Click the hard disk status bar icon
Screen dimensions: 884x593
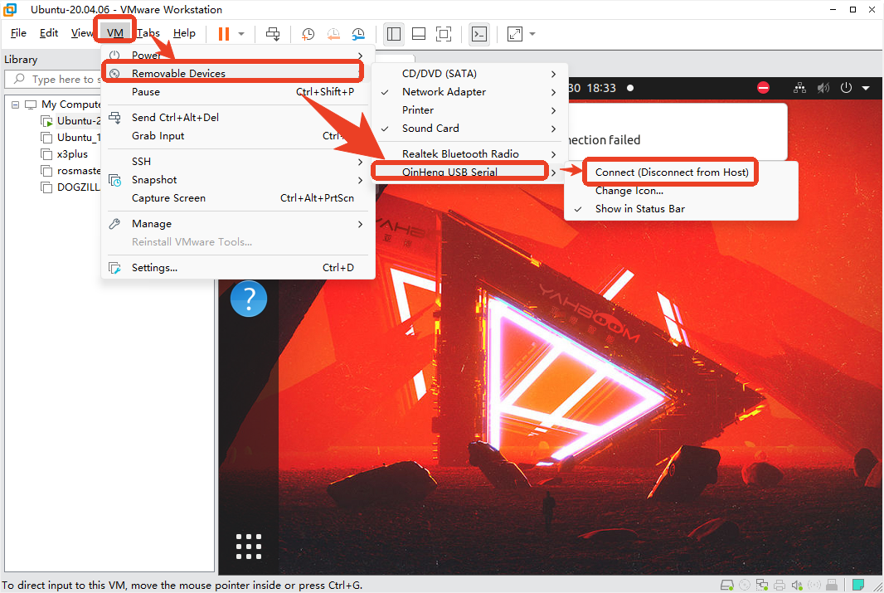[727, 585]
